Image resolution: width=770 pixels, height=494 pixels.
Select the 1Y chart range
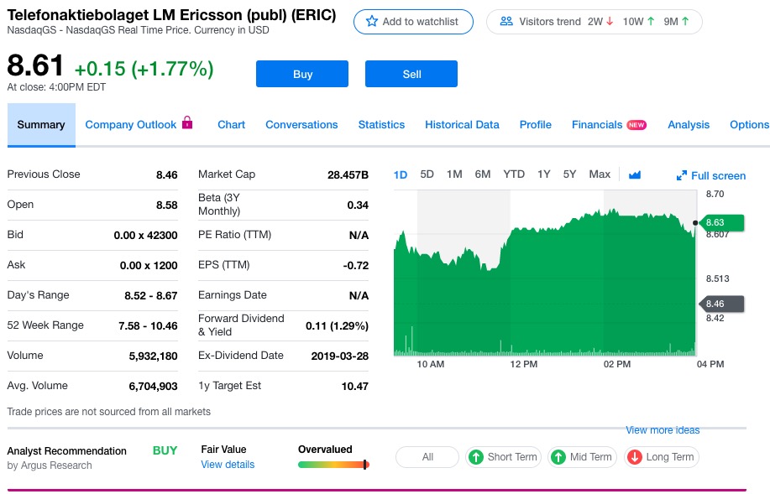[x=543, y=174]
